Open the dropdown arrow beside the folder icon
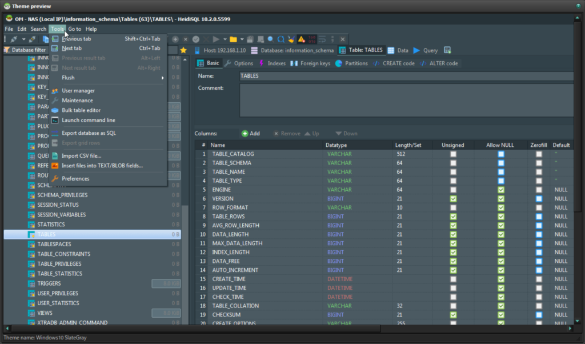The height and width of the screenshot is (344, 585). pyautogui.click(x=242, y=39)
